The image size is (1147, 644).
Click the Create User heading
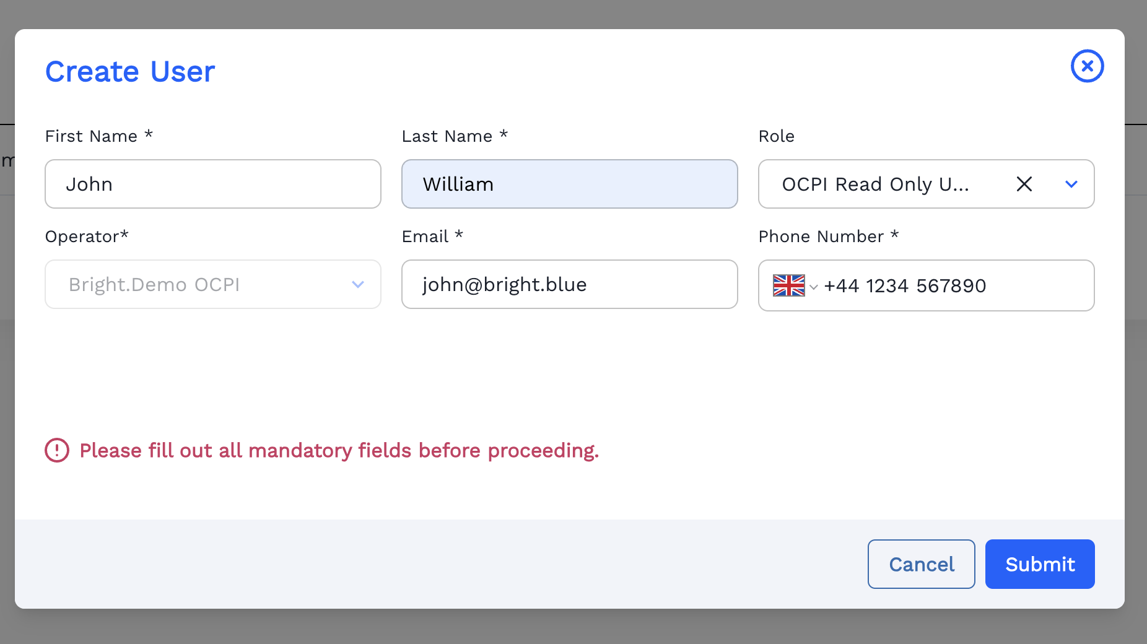coord(130,71)
